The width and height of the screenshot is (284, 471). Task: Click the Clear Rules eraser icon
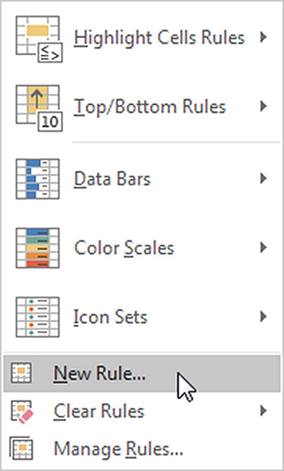pos(22,411)
